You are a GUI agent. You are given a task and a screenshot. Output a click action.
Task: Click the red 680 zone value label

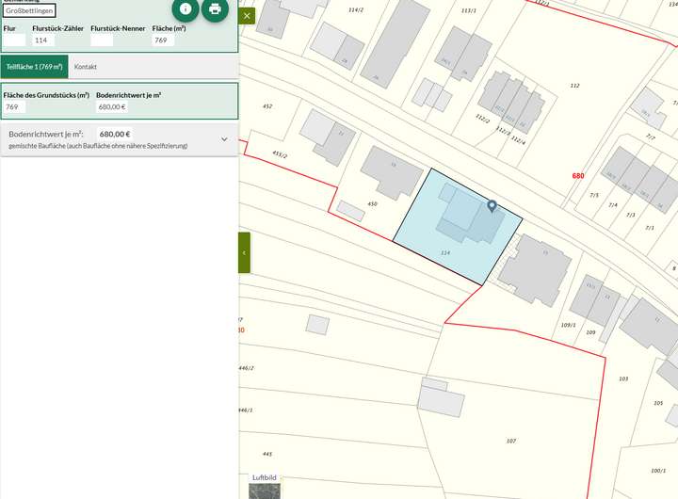(578, 176)
